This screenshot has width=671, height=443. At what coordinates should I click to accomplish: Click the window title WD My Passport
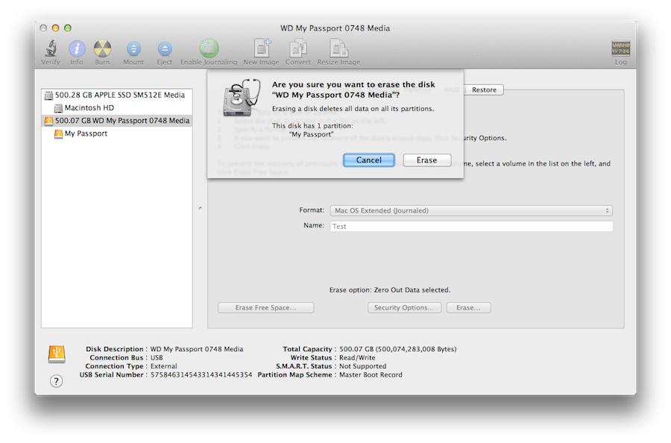pyautogui.click(x=335, y=28)
